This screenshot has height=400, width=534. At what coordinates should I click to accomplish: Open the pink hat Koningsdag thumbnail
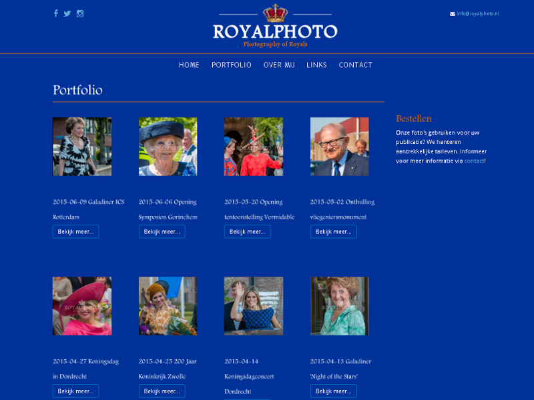tap(82, 306)
